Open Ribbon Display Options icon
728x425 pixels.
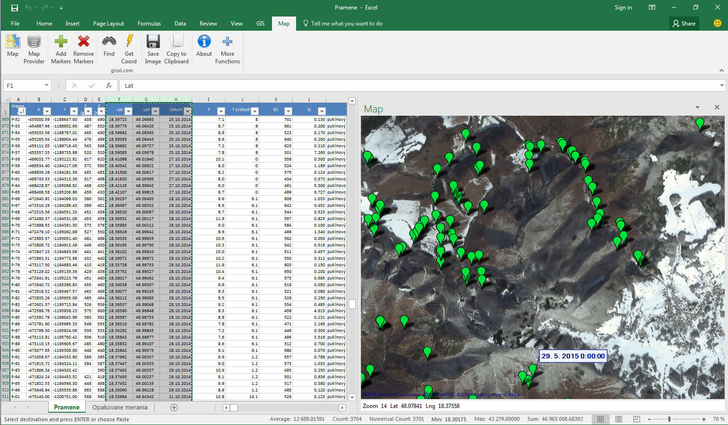coord(652,8)
